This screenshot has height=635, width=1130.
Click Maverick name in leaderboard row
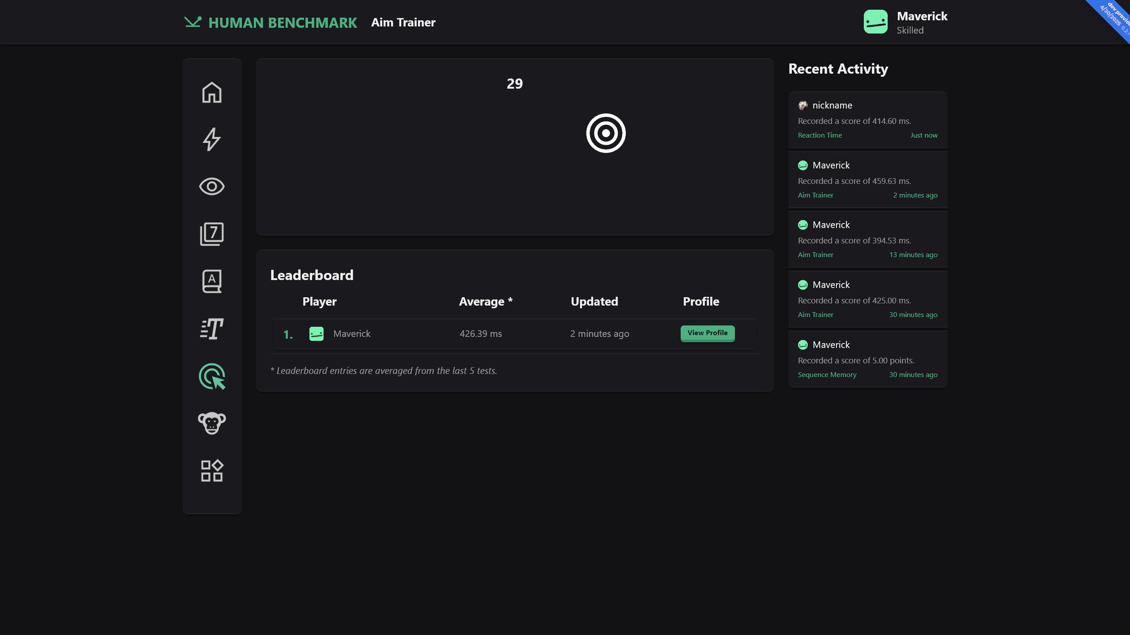pos(352,334)
